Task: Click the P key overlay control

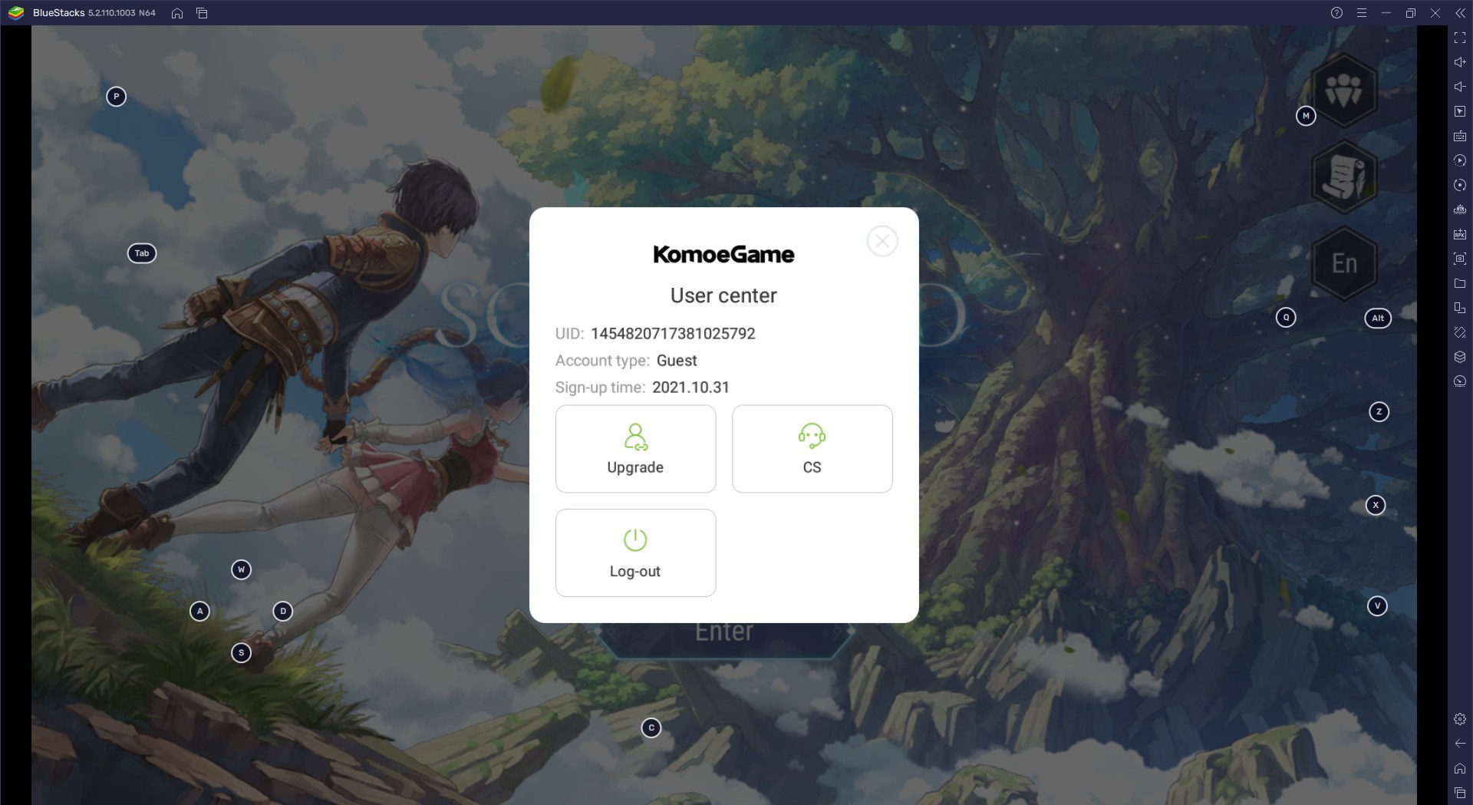Action: pos(116,97)
